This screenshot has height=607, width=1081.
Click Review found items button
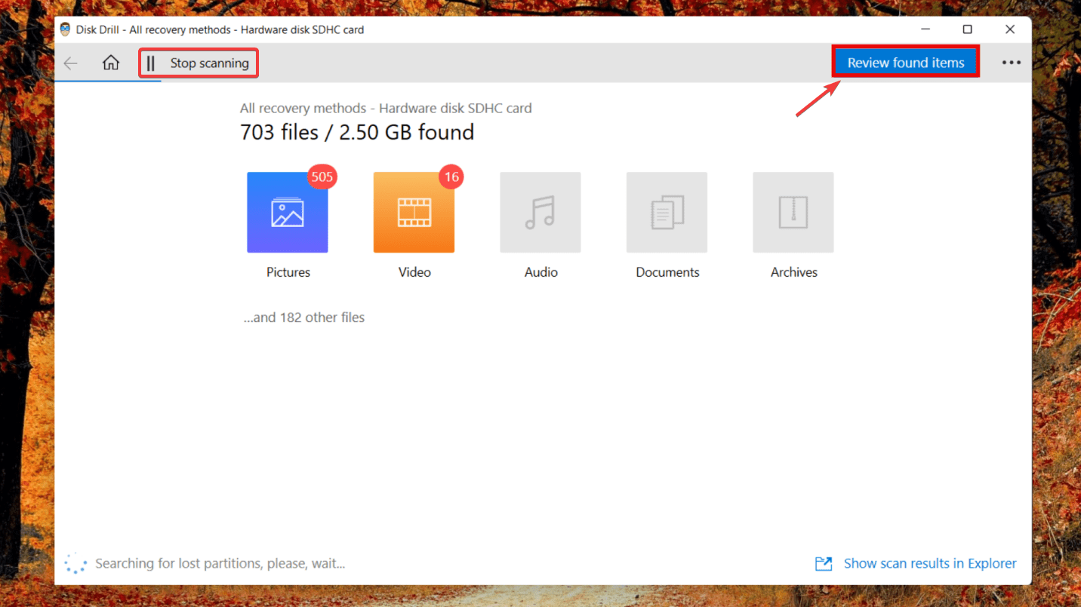[x=906, y=62]
